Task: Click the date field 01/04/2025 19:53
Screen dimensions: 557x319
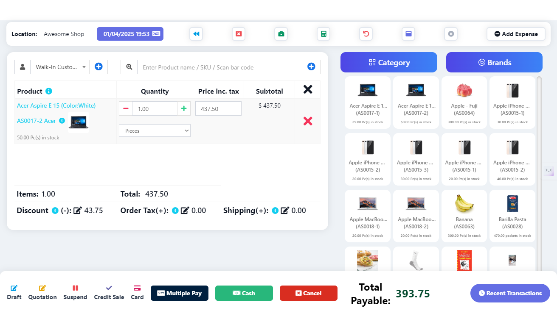Action: [x=130, y=34]
